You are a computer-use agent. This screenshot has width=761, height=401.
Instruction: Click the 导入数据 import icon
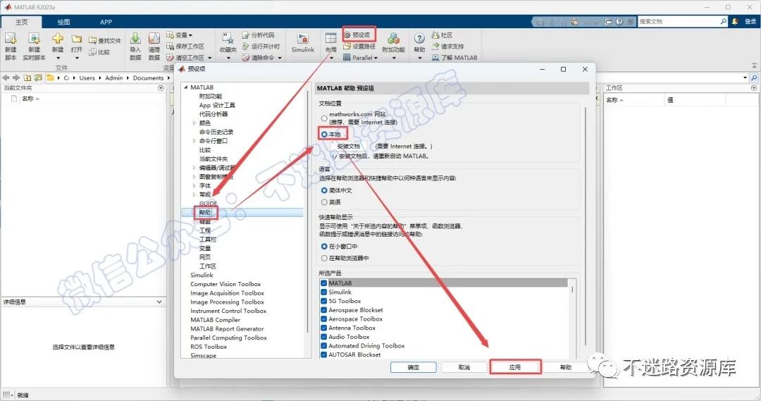[x=135, y=38]
